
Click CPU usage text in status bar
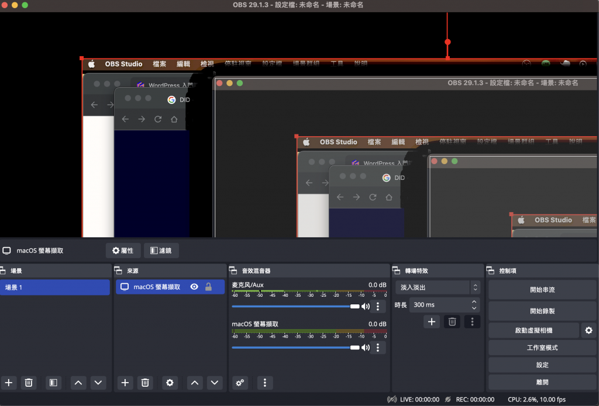(x=536, y=400)
